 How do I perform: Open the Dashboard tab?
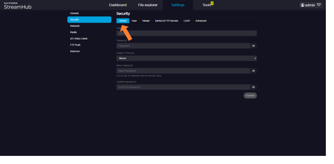[118, 5]
